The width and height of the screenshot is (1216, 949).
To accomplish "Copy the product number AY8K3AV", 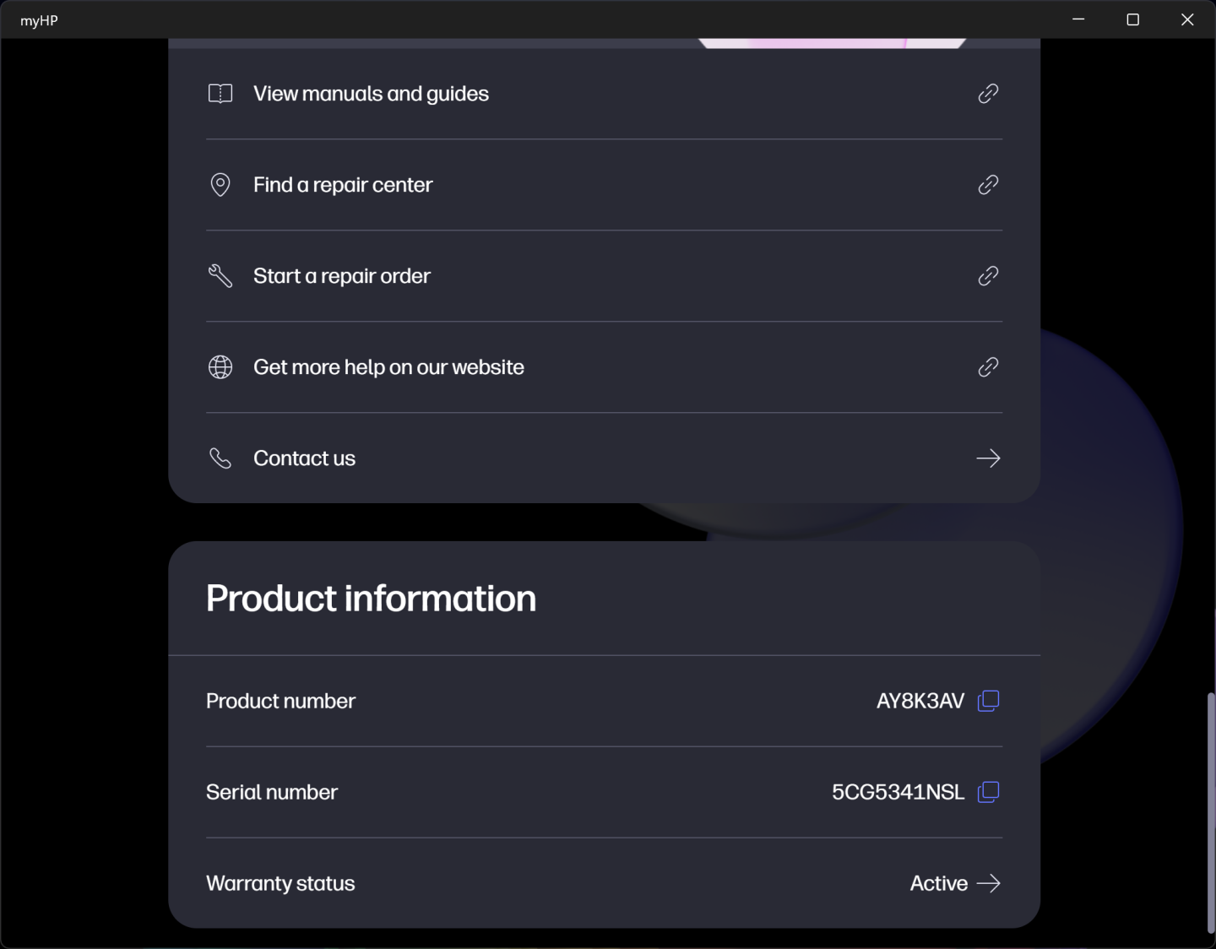I will tap(988, 701).
